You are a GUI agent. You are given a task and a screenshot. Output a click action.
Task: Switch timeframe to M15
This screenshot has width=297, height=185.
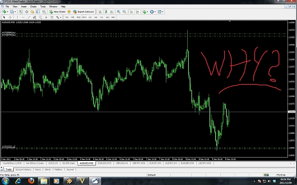point(78,18)
